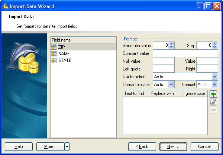Image resolution: width=223 pixels, height=155 pixels.
Task: Click the Help button
Action: (x=19, y=146)
